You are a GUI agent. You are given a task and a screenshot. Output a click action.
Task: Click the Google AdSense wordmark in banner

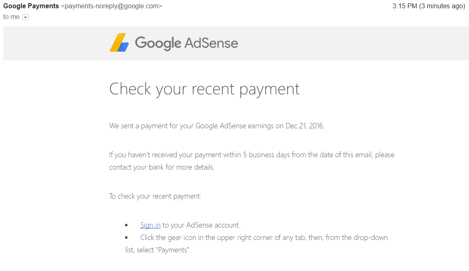pos(186,43)
